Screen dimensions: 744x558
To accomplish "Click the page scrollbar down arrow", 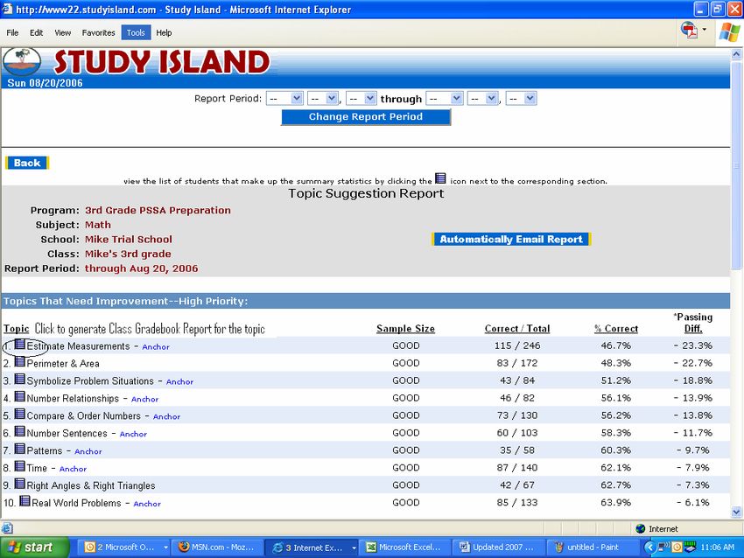I will point(736,512).
